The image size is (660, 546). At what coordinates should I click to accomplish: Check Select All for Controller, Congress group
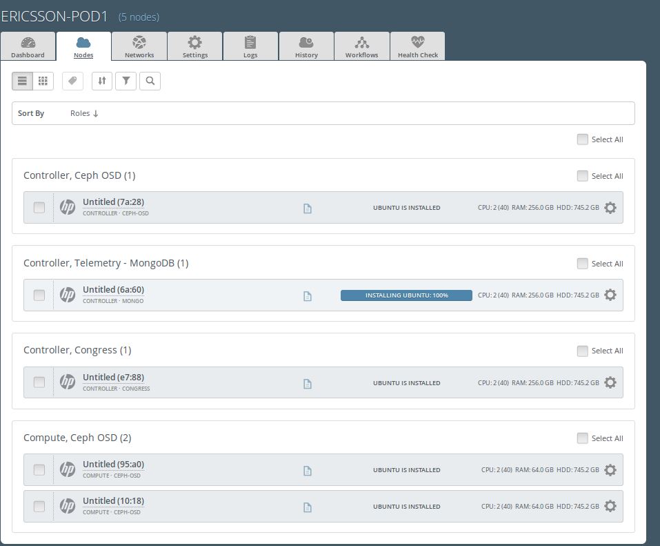click(583, 351)
